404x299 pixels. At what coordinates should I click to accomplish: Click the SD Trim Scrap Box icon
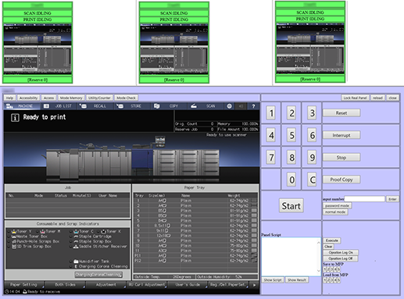click(14, 247)
